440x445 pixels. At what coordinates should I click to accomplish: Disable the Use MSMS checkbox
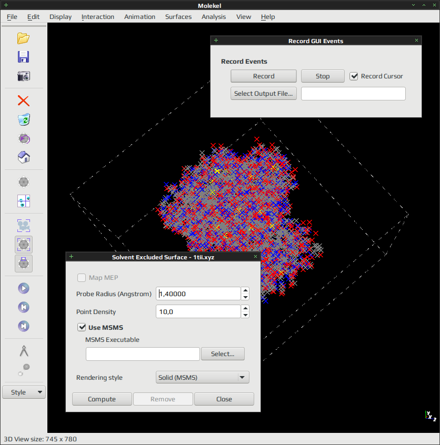(82, 327)
